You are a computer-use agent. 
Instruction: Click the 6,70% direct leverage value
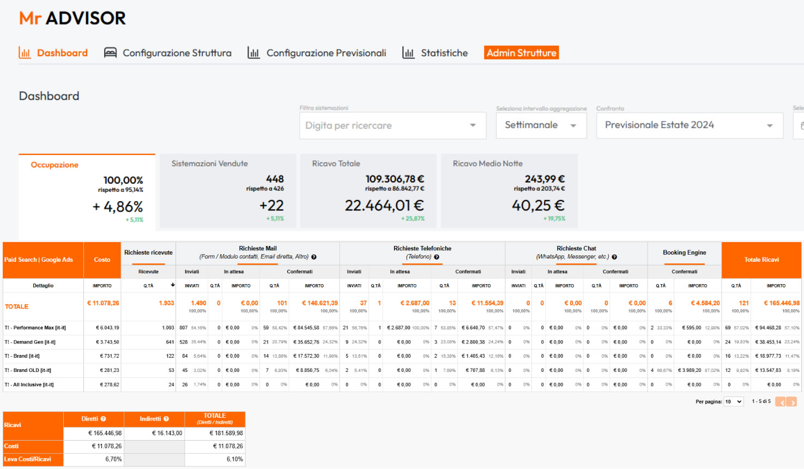coord(114,459)
